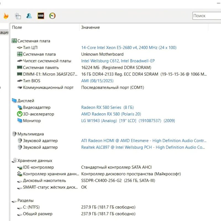The width and height of the screenshot is (221, 221).
Task: Click the RAM icon beside 'Системная память'
Action: 20,67
